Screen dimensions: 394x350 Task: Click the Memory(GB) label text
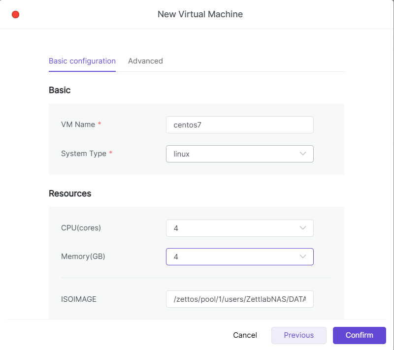(83, 256)
